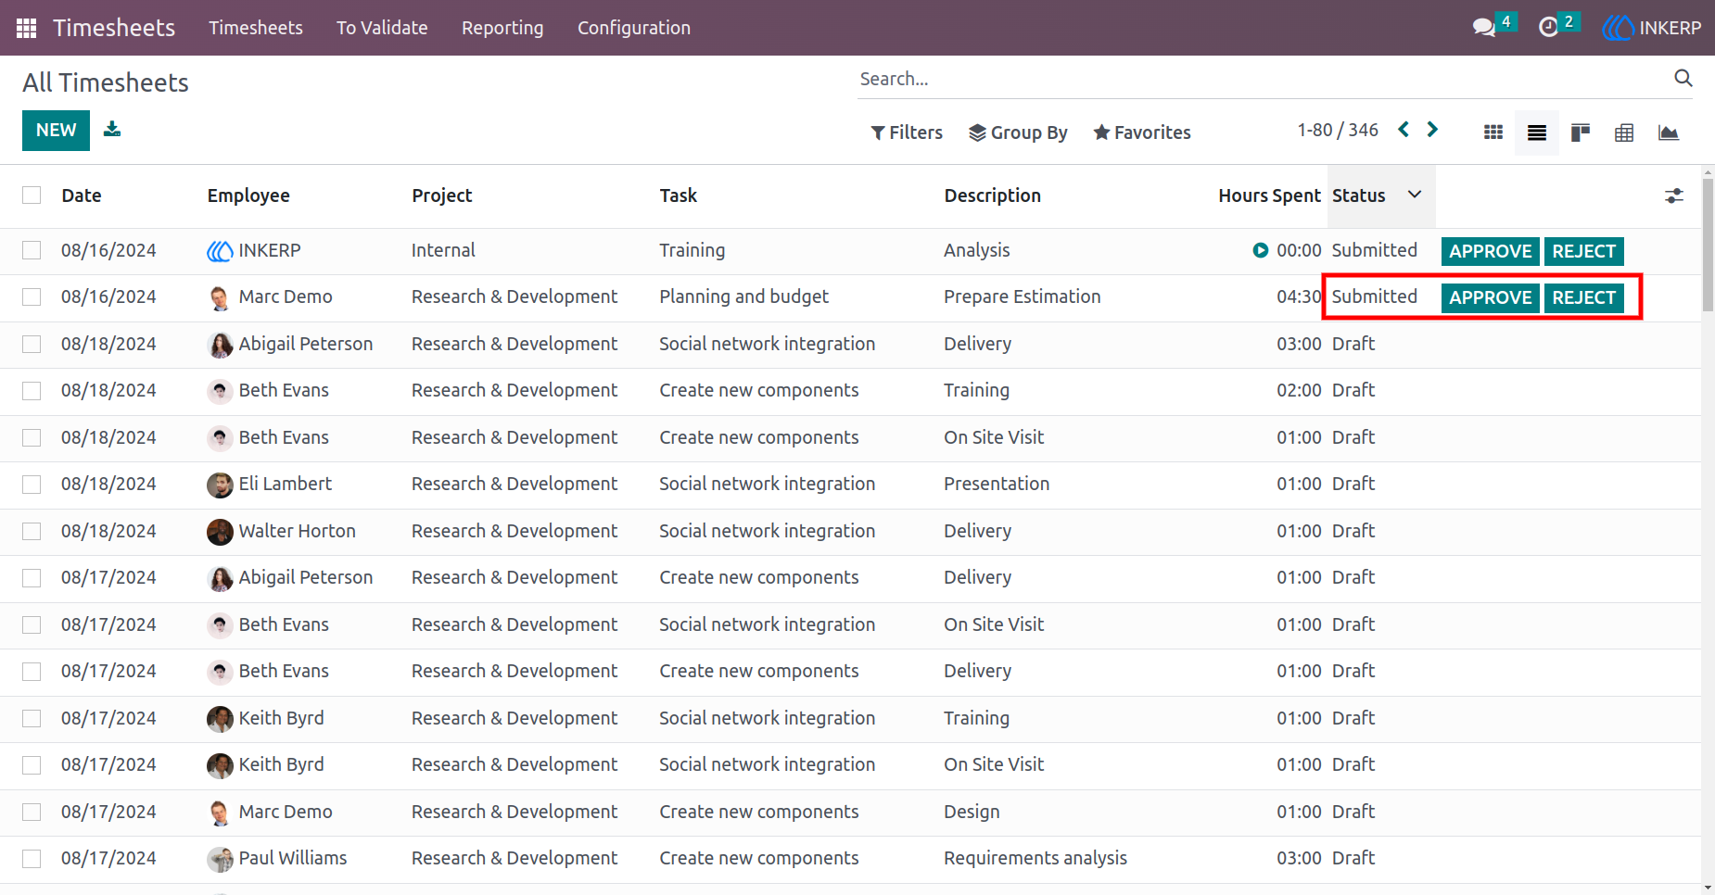Create a new timesheet with NEW
Image resolution: width=1715 pixels, height=895 pixels.
pyautogui.click(x=56, y=130)
